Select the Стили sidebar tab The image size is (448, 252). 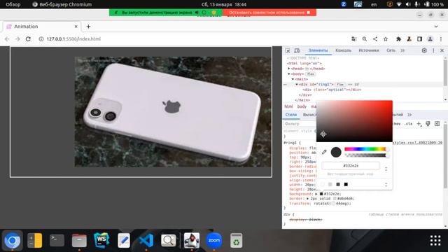(x=291, y=115)
